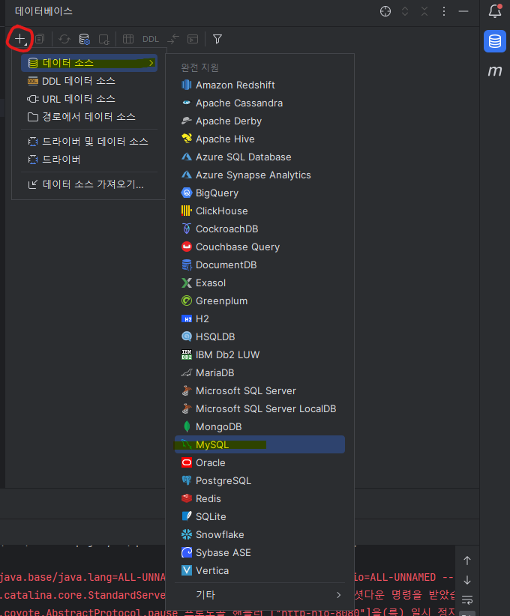Viewport: 510px width, 616px height.
Task: Choose Oracle data source
Action: [x=260, y=463]
